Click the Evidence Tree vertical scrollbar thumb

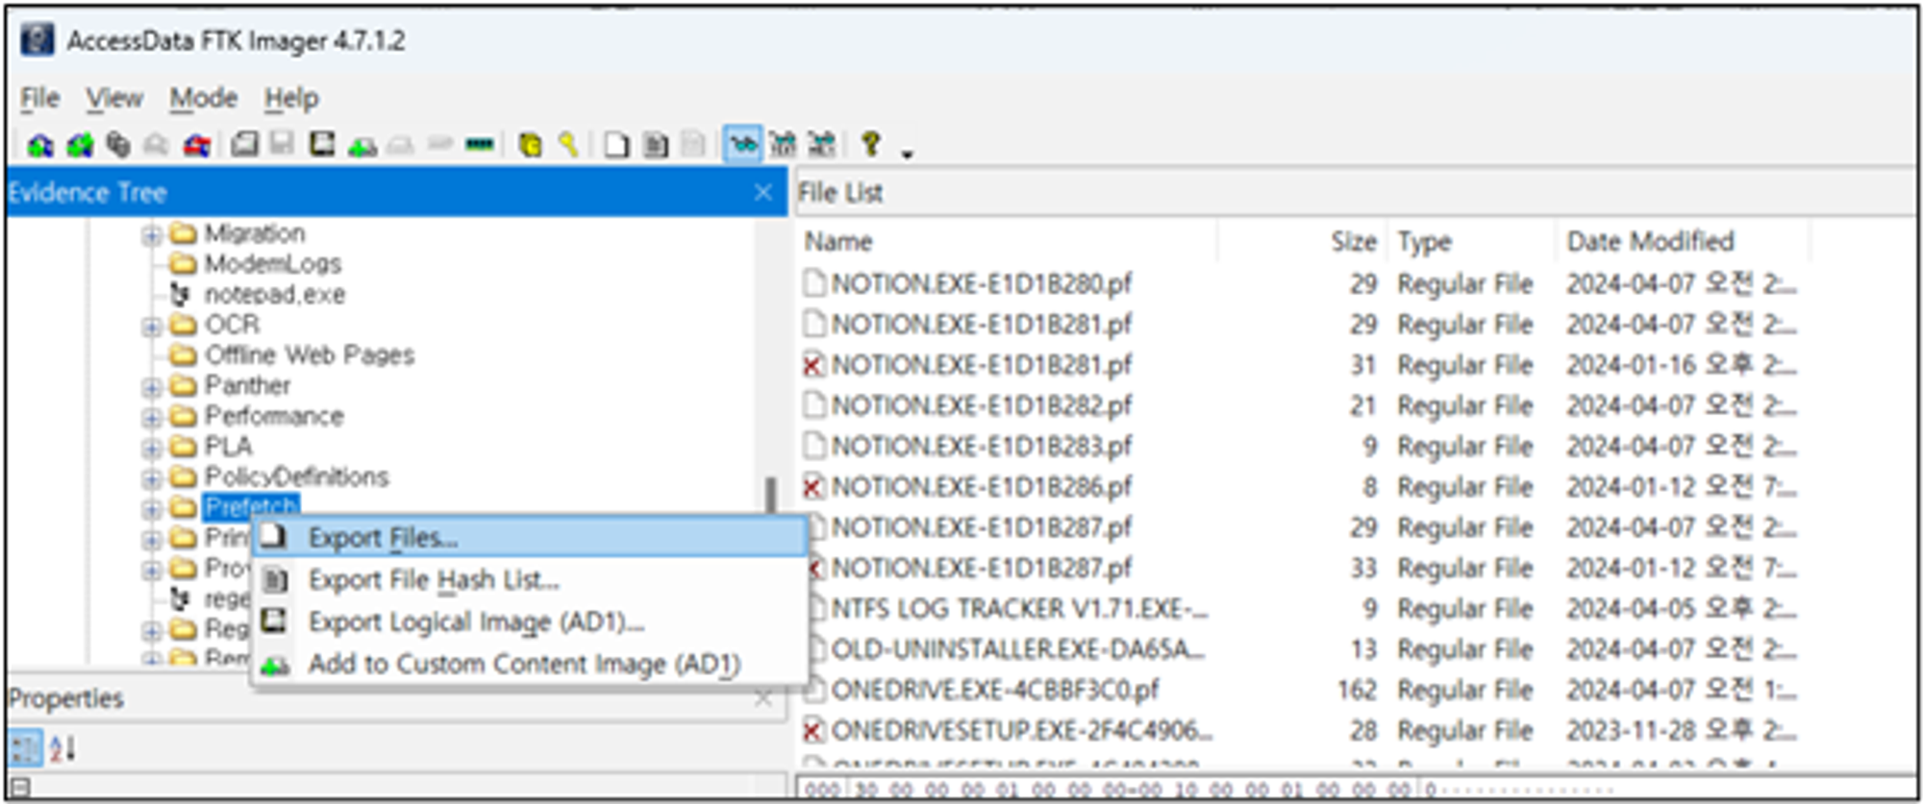click(x=770, y=494)
